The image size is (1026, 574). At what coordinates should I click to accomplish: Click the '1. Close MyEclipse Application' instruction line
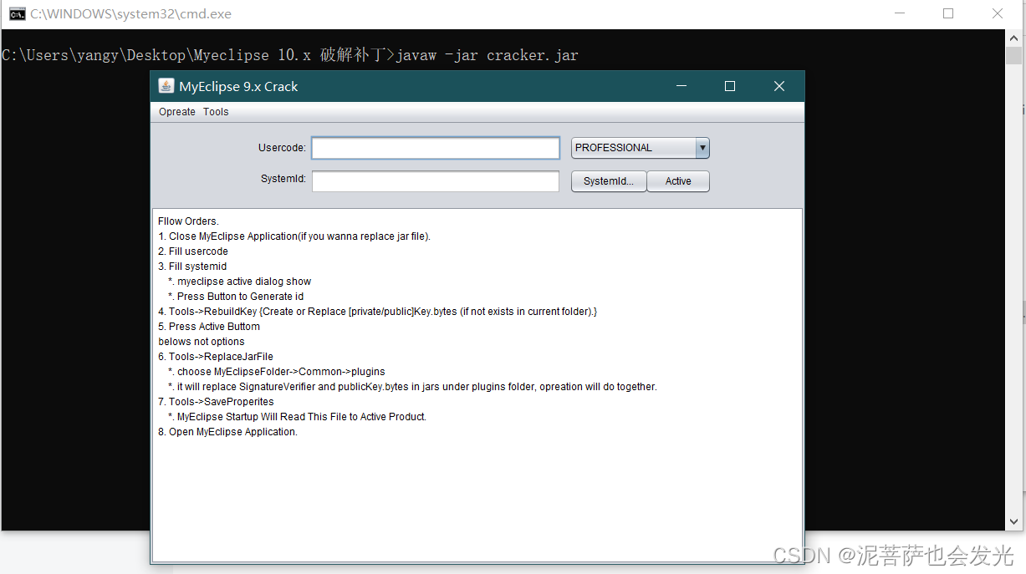[294, 236]
